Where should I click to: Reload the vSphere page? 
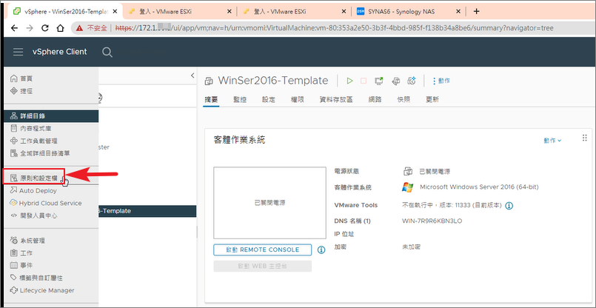click(x=45, y=28)
